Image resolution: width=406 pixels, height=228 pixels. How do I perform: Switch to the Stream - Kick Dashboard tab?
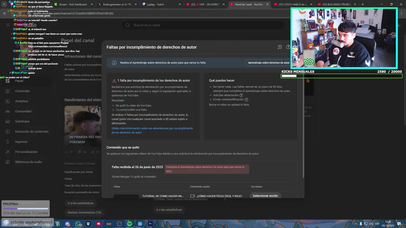tap(73, 4)
